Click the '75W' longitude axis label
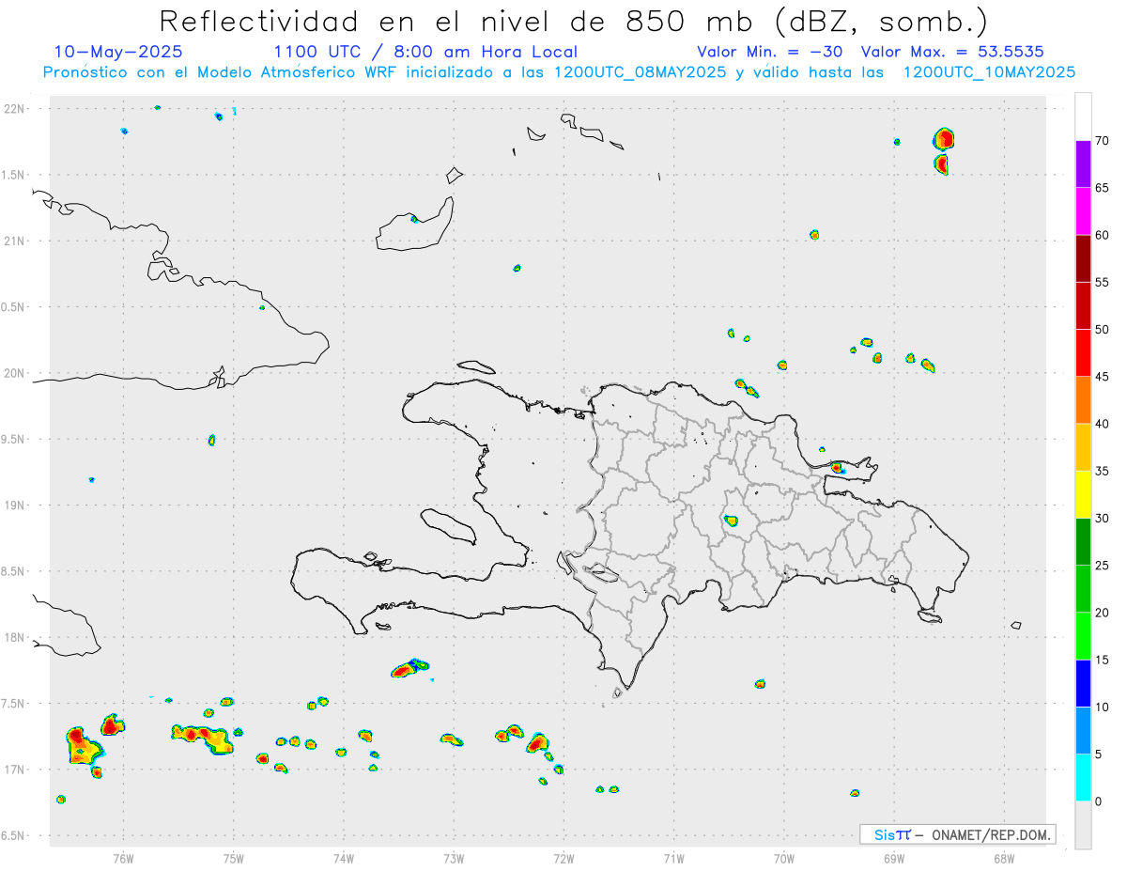 (x=234, y=857)
